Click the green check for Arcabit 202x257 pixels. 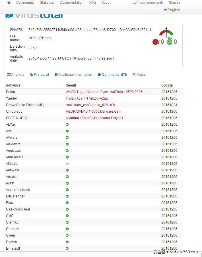(67, 177)
